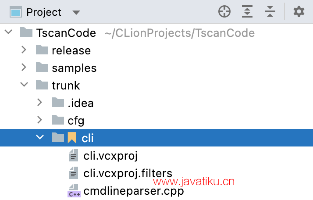Expand the release folder
The width and height of the screenshot is (313, 200).
coord(24,50)
